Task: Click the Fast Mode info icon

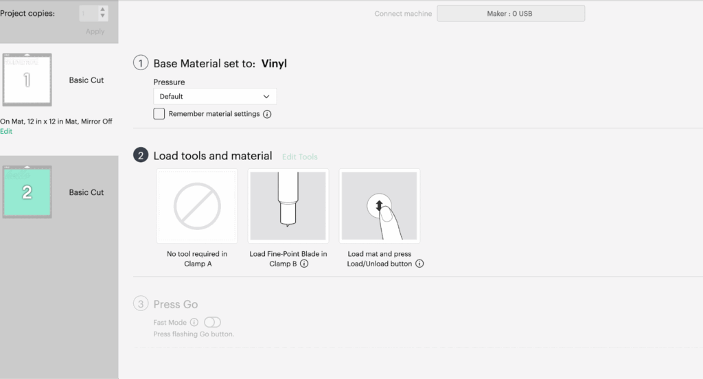Action: coord(194,322)
